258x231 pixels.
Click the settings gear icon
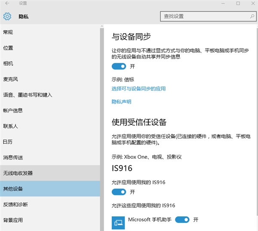[x=7, y=17]
